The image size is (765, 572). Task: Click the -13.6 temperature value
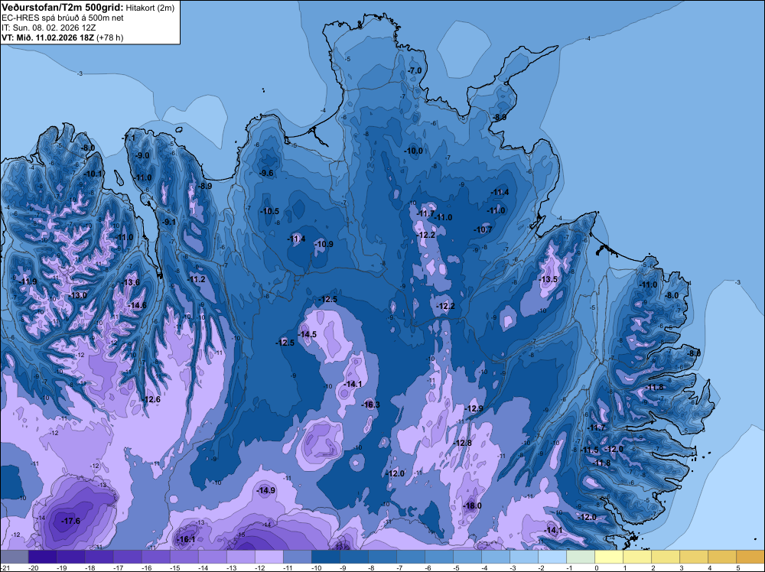point(130,282)
